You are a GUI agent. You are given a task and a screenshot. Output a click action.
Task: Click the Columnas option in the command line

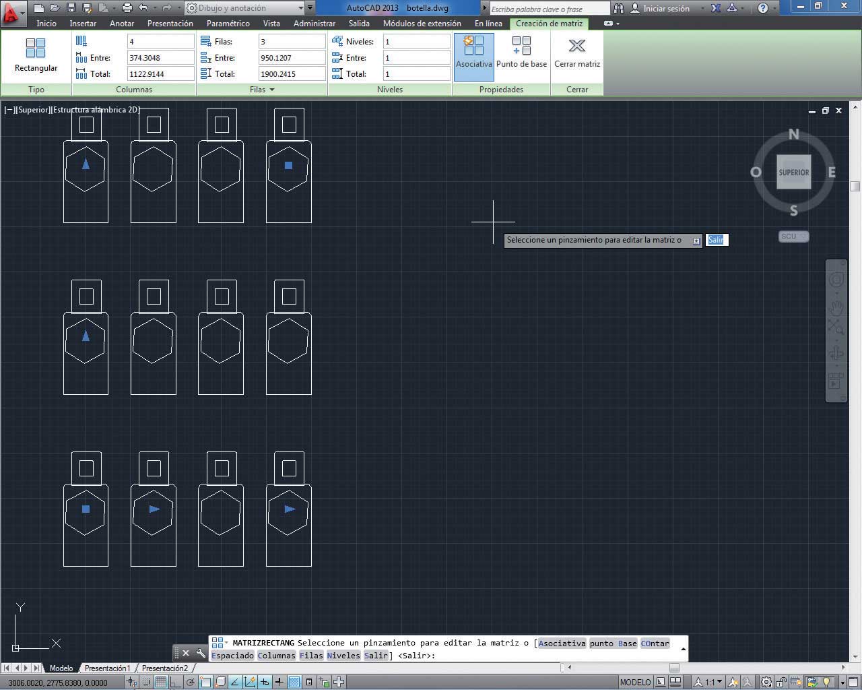coord(276,656)
